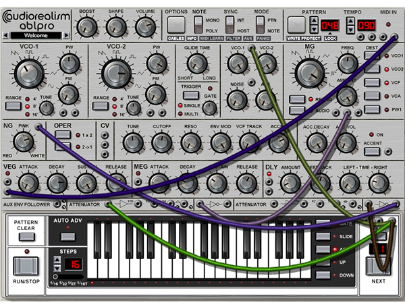This screenshot has height=307, width=405.
Task: Turn the DLY AMOUNT knob
Action: tap(290, 183)
